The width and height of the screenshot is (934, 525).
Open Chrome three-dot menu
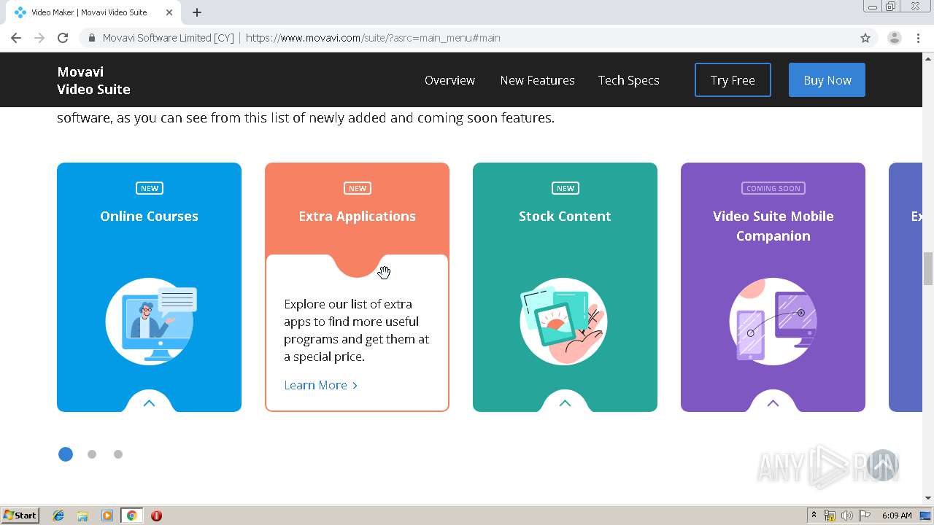919,38
